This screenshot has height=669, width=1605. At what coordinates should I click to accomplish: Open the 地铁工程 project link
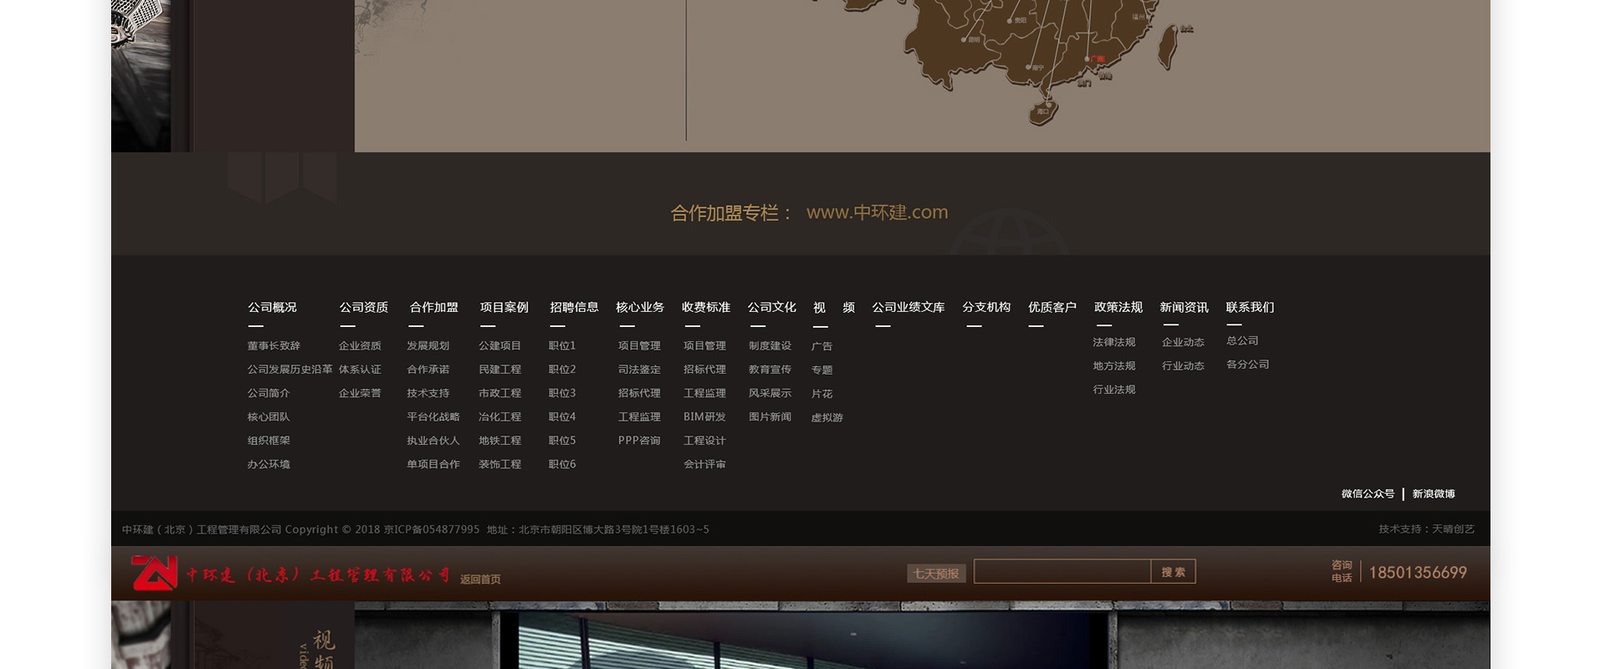click(500, 441)
